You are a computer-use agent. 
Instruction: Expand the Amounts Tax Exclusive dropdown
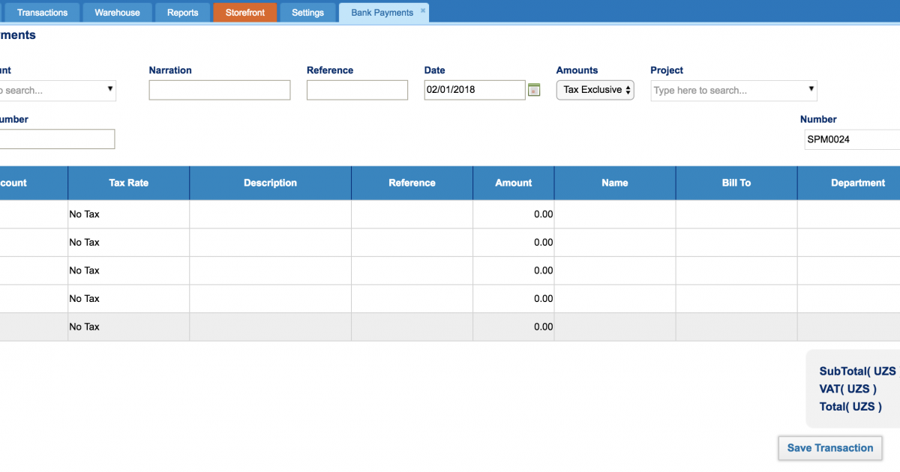click(x=595, y=90)
